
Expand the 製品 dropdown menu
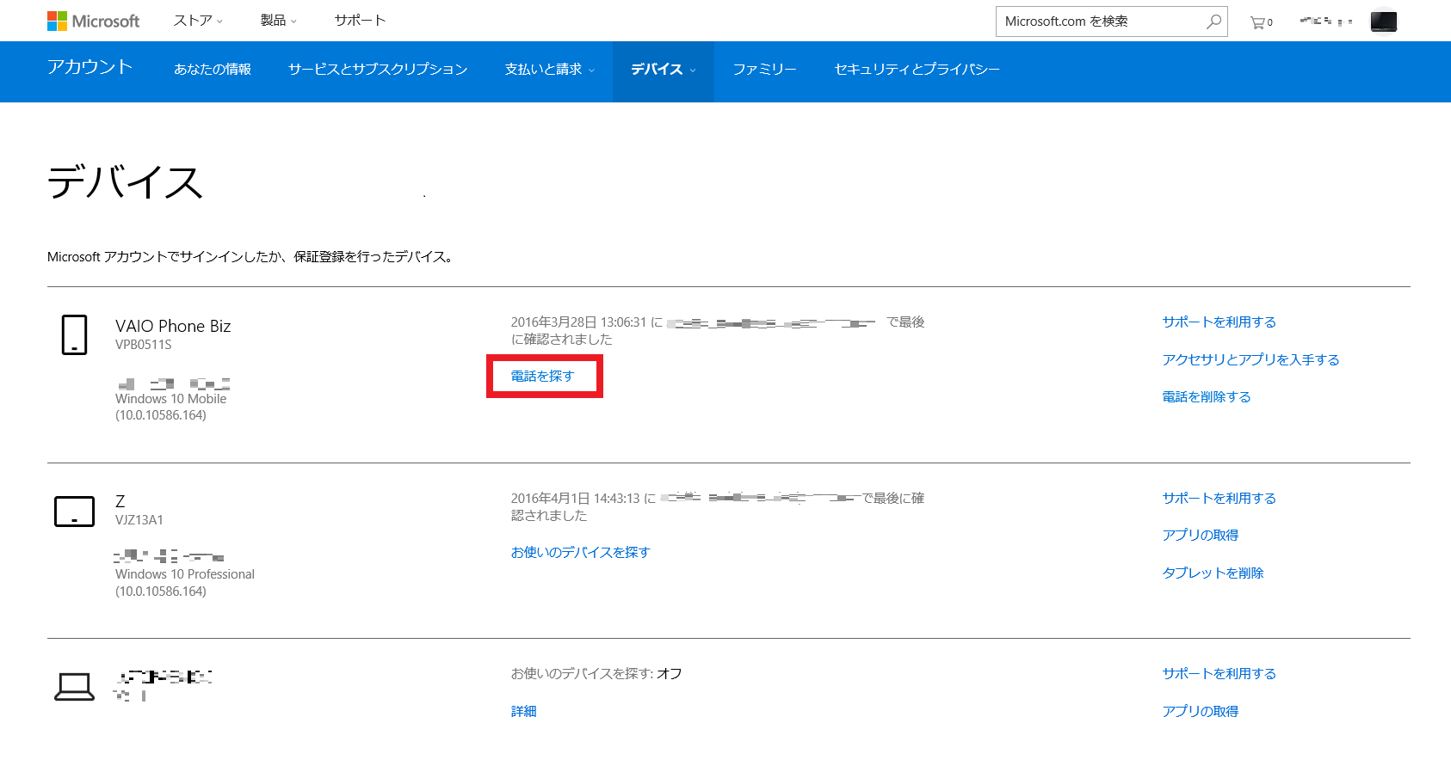tap(279, 21)
